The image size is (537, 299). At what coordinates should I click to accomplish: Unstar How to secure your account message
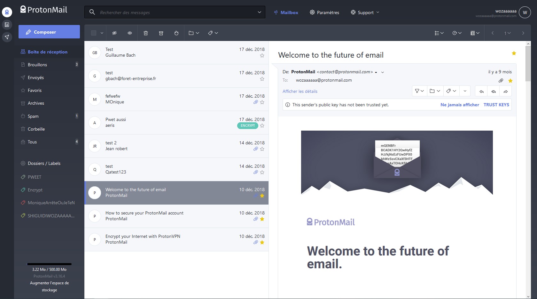click(262, 219)
